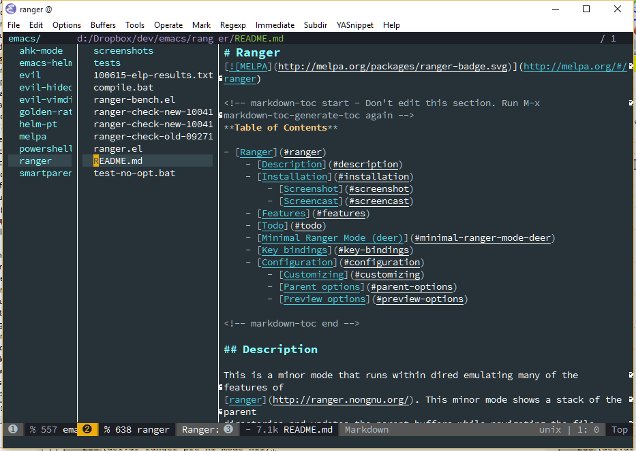This screenshot has width=636, height=451.
Task: Select ahk-mode directory in parent pane
Action: tap(41, 50)
